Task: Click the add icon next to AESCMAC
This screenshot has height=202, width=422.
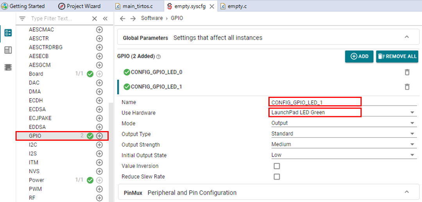Action: pos(99,30)
